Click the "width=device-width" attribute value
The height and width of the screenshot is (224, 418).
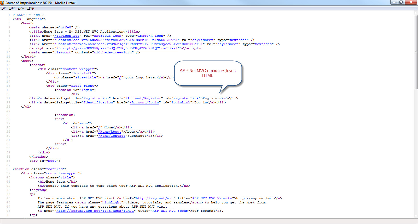coord(113,52)
